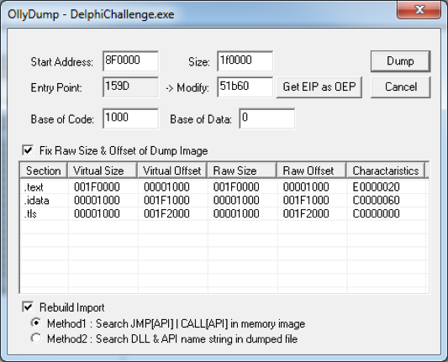Click Characteristics value C0000060
Image resolution: width=448 pixels, height=362 pixels.
376,201
